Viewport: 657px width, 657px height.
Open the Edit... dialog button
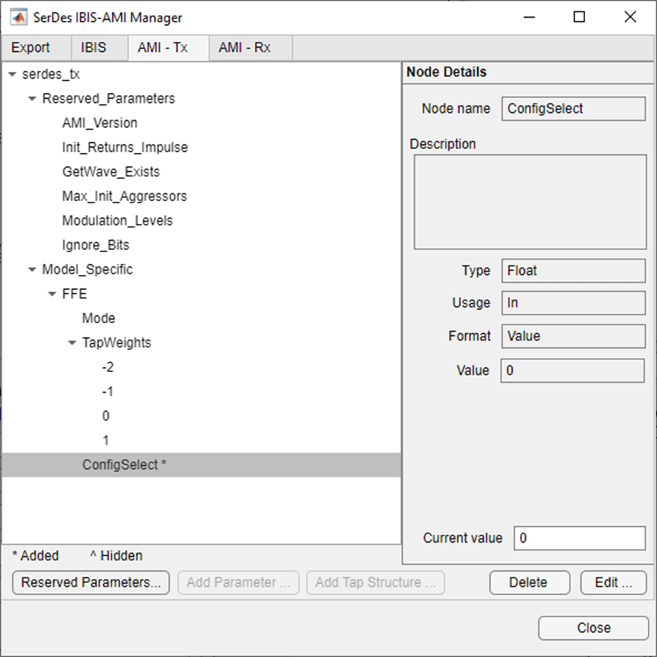[x=613, y=582]
